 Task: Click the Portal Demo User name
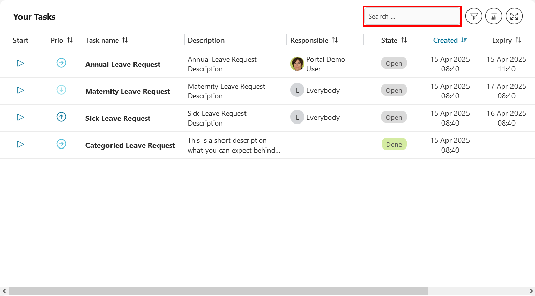tap(325, 64)
